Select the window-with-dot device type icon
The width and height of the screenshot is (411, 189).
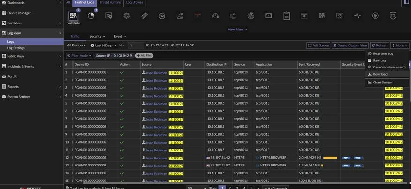(304, 16)
